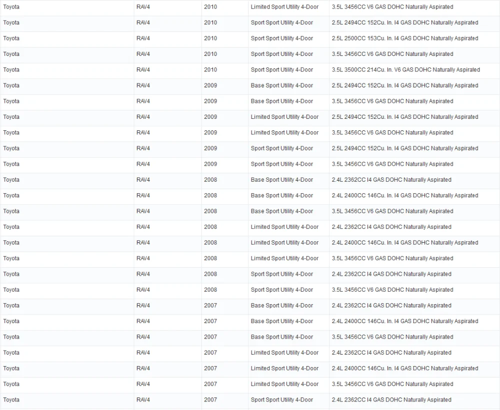Select Toyota in the 2010 Limited row
Viewport: 500px width, 410px height.
coord(11,7)
